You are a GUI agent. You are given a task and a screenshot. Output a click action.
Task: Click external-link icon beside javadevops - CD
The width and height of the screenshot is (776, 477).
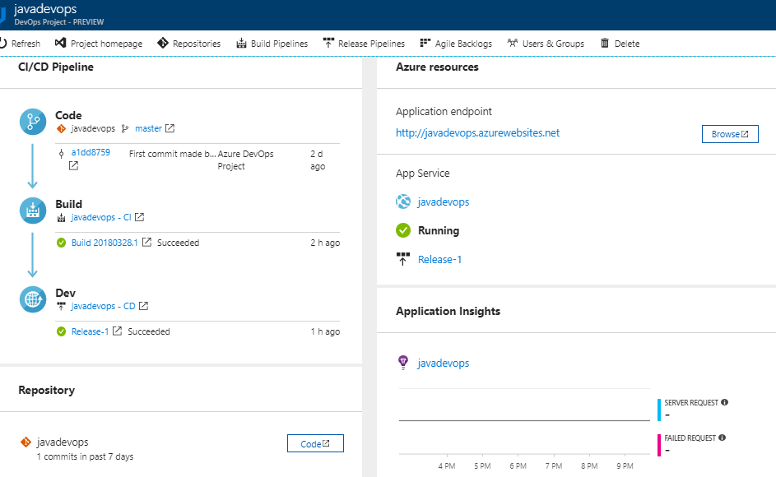click(x=143, y=306)
